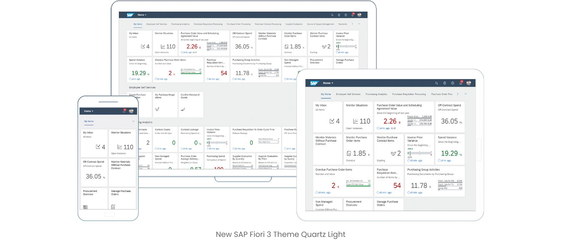Open the down-chevron tab menu on the laptop
563x244 pixels.
point(359,24)
